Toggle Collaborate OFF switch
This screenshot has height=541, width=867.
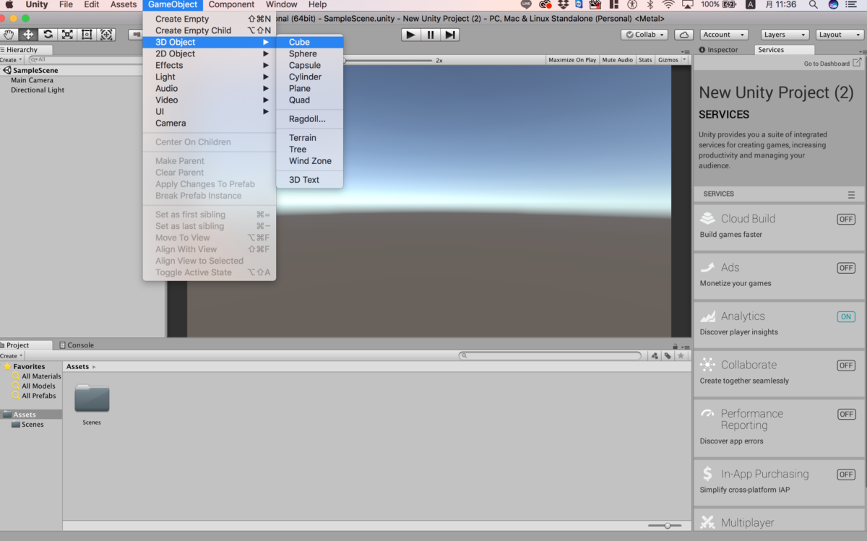coord(846,365)
